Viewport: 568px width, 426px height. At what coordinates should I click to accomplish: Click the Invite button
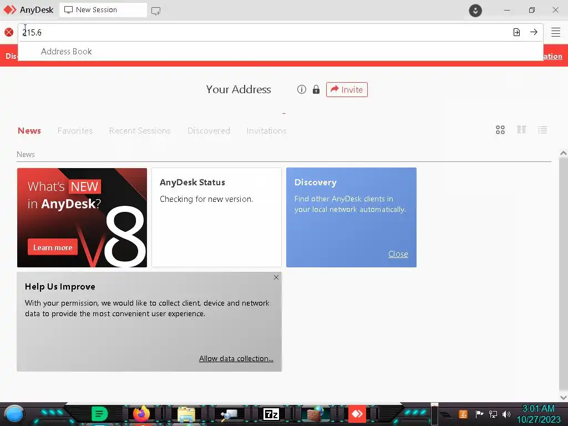347,89
